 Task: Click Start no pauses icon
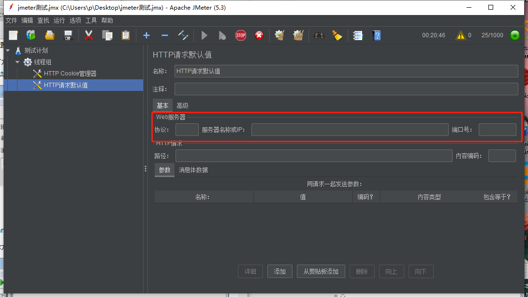pyautogui.click(x=222, y=35)
